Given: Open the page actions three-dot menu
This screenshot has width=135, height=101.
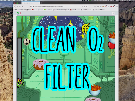Looking at the screenshot, I should point(82,6).
